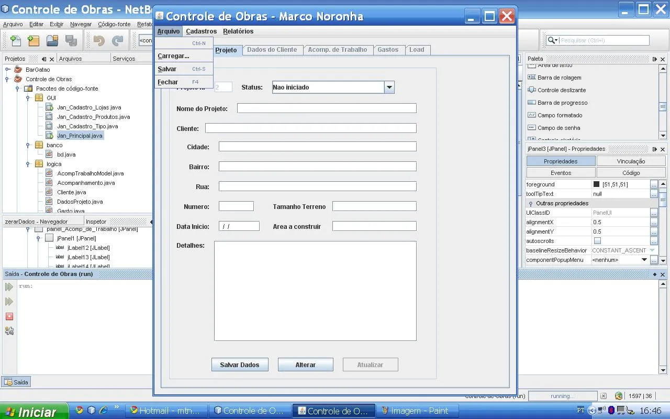
Task: Show the Código properties view
Action: pos(631,173)
